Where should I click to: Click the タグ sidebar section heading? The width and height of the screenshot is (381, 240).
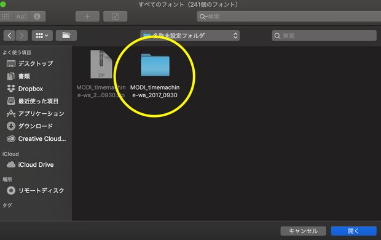[x=7, y=205]
